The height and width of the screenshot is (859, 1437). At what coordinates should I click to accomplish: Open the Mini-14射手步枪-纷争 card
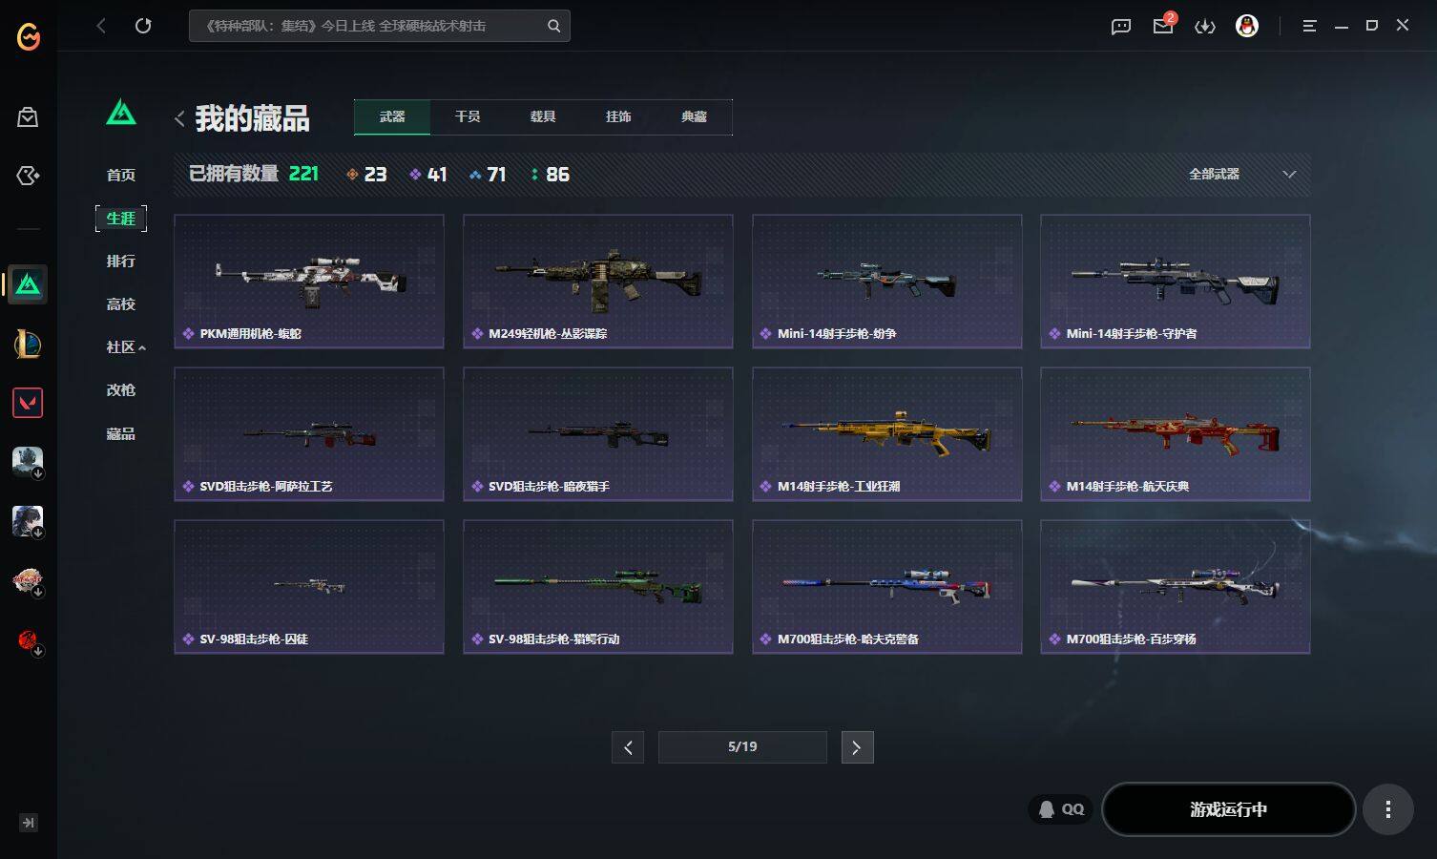[x=887, y=282]
